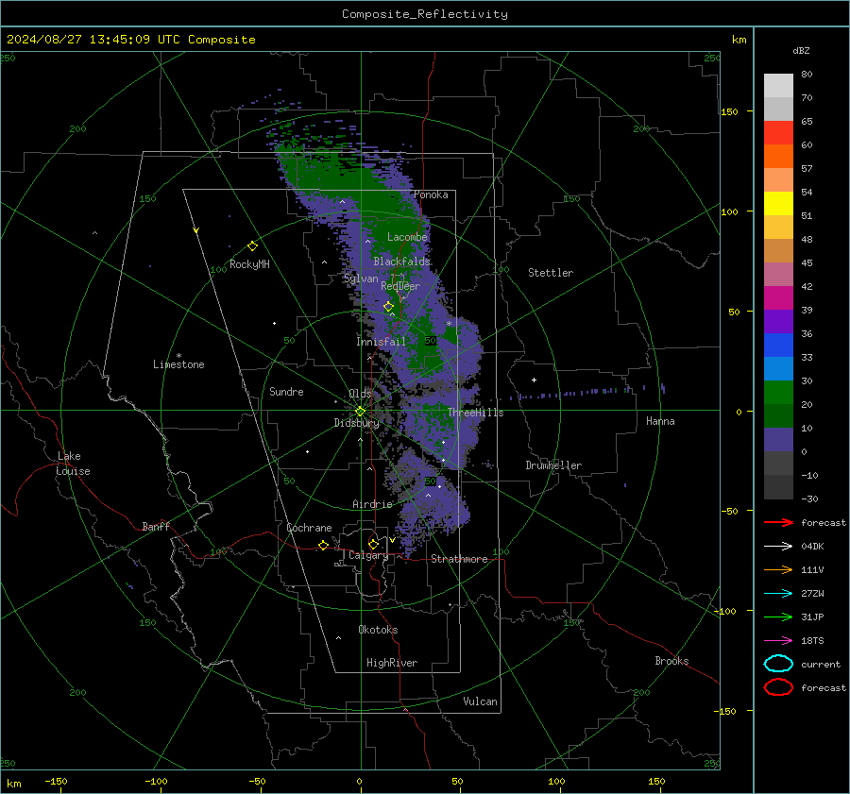Select the pink 42-45 dBZ swatch
850x794 pixels.
click(x=778, y=275)
